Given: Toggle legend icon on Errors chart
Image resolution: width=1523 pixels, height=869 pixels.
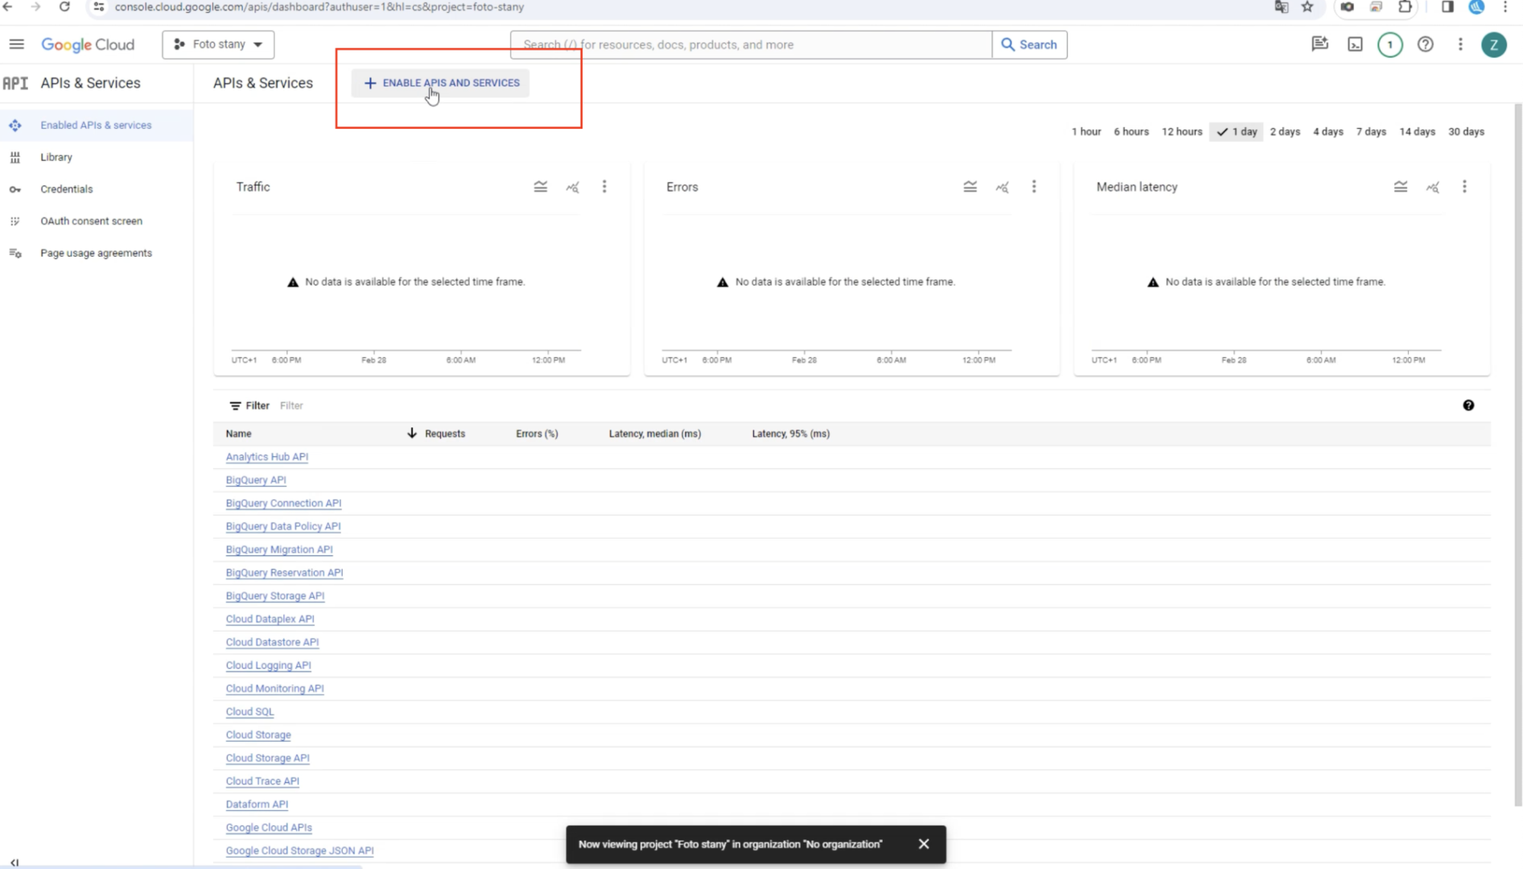Looking at the screenshot, I should [970, 187].
